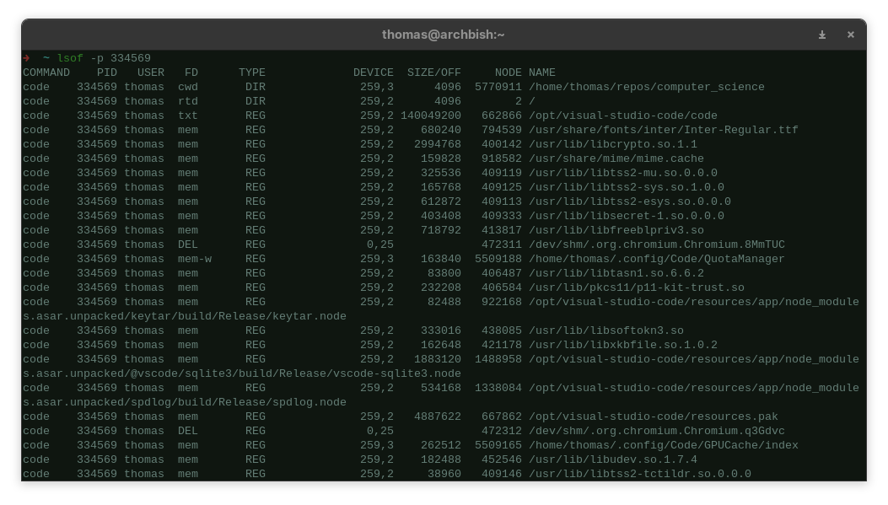
Task: Click the GPUCache/index file path
Action: [663, 445]
